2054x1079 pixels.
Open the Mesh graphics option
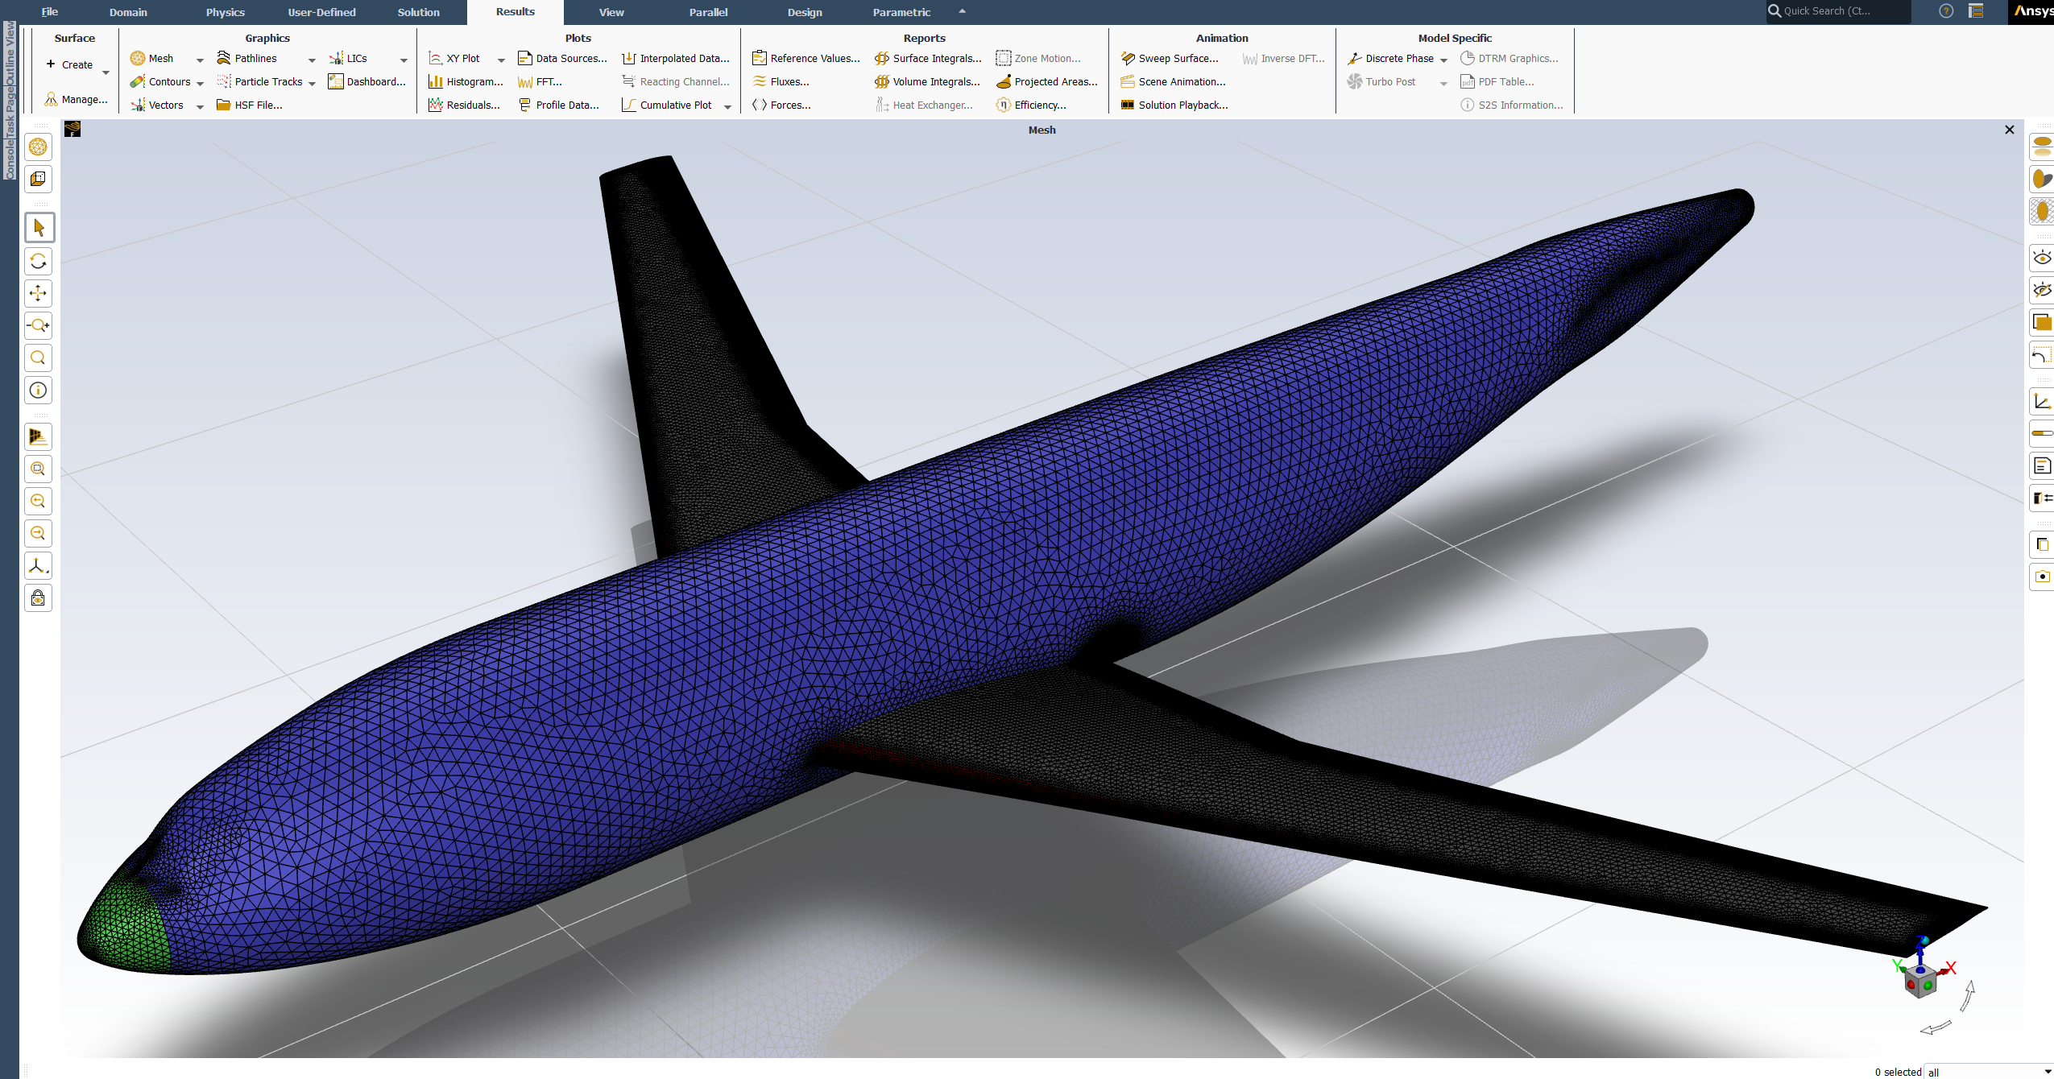click(152, 58)
